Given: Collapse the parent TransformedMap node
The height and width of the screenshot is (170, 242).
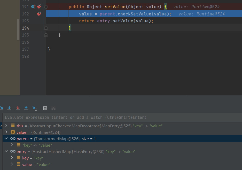Looking at the screenshot, I should pyautogui.click(x=6, y=138).
